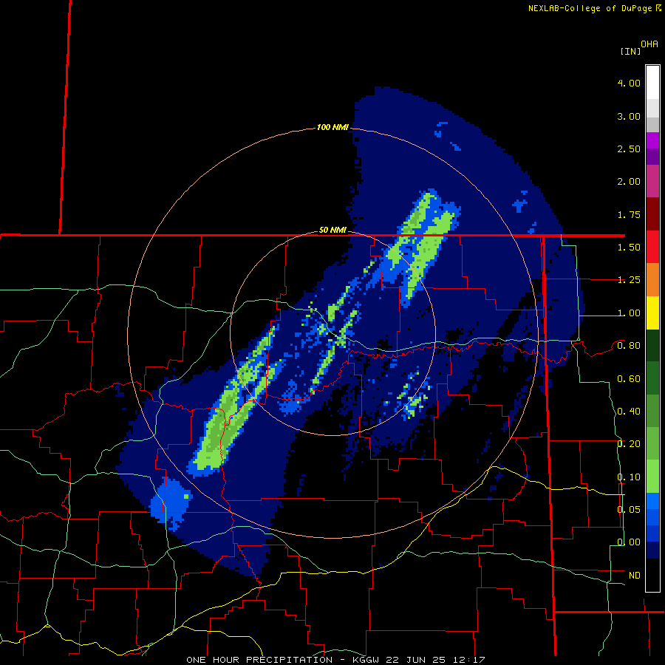
Task: Pick the orange legend swatch
Action: [x=652, y=280]
